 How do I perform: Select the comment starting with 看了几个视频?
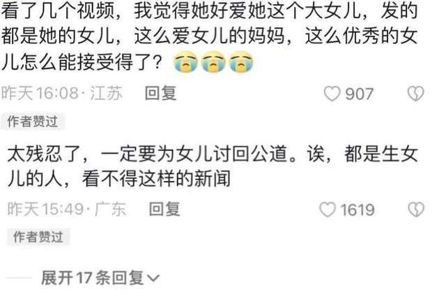point(210,36)
